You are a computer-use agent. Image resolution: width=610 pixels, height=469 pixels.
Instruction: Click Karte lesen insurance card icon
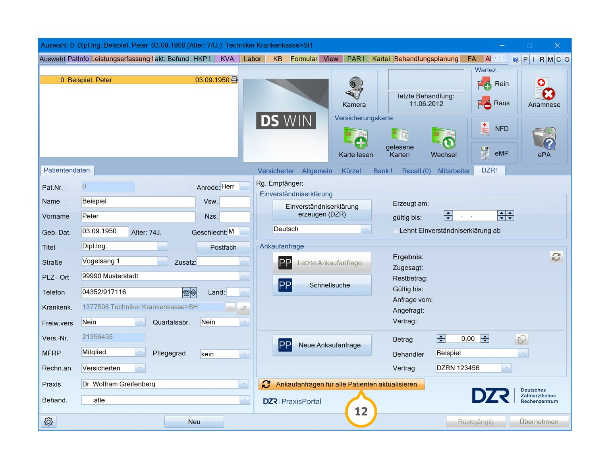point(355,142)
